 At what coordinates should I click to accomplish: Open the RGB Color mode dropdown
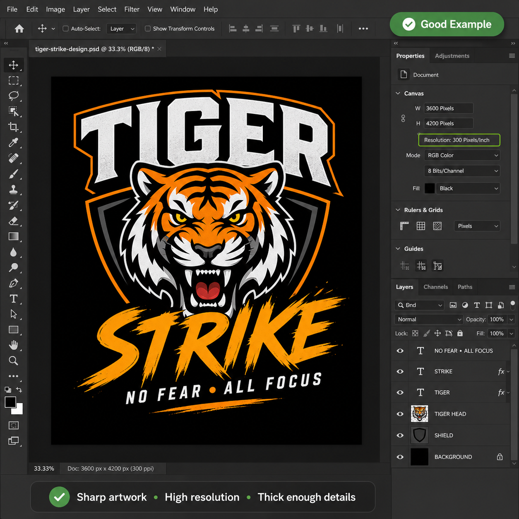coord(462,155)
